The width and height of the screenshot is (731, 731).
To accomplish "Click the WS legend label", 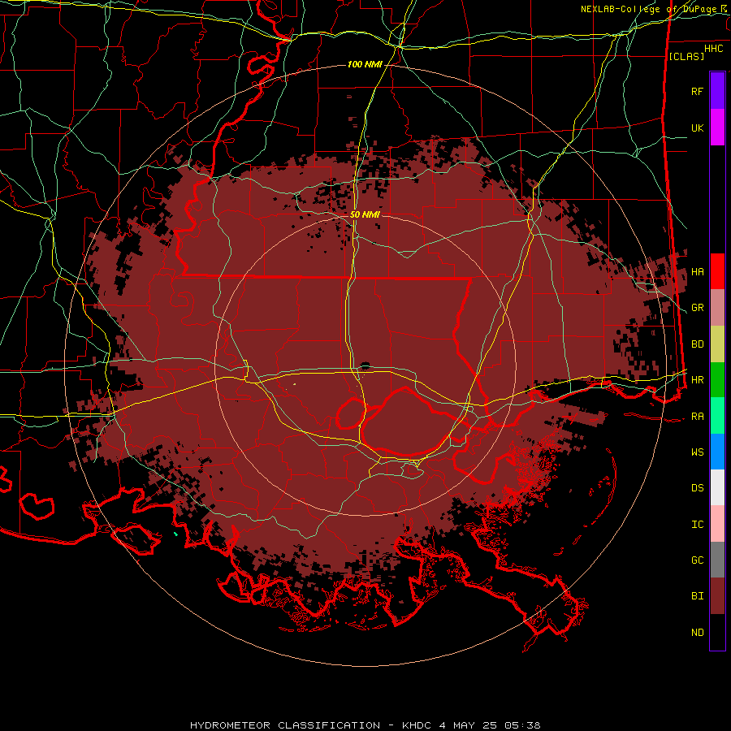I will [x=697, y=452].
